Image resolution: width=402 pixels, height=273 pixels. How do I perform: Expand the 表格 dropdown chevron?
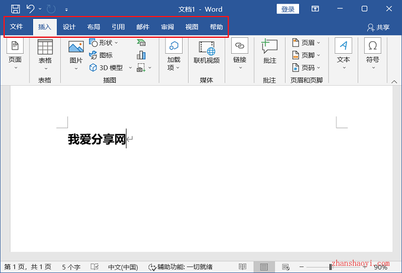[46, 69]
